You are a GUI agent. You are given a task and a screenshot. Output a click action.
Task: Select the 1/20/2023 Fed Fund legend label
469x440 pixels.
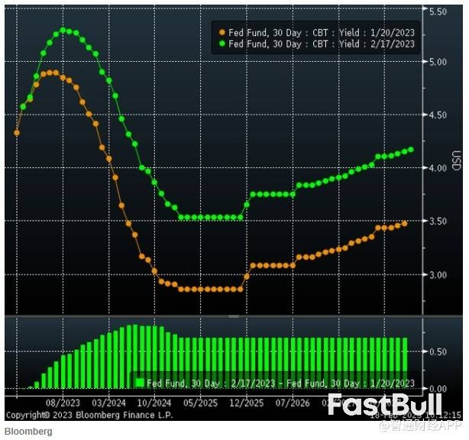321,33
